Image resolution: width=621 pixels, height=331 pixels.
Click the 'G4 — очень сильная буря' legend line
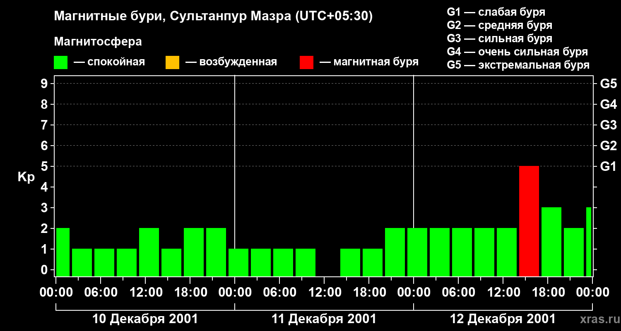[517, 52]
